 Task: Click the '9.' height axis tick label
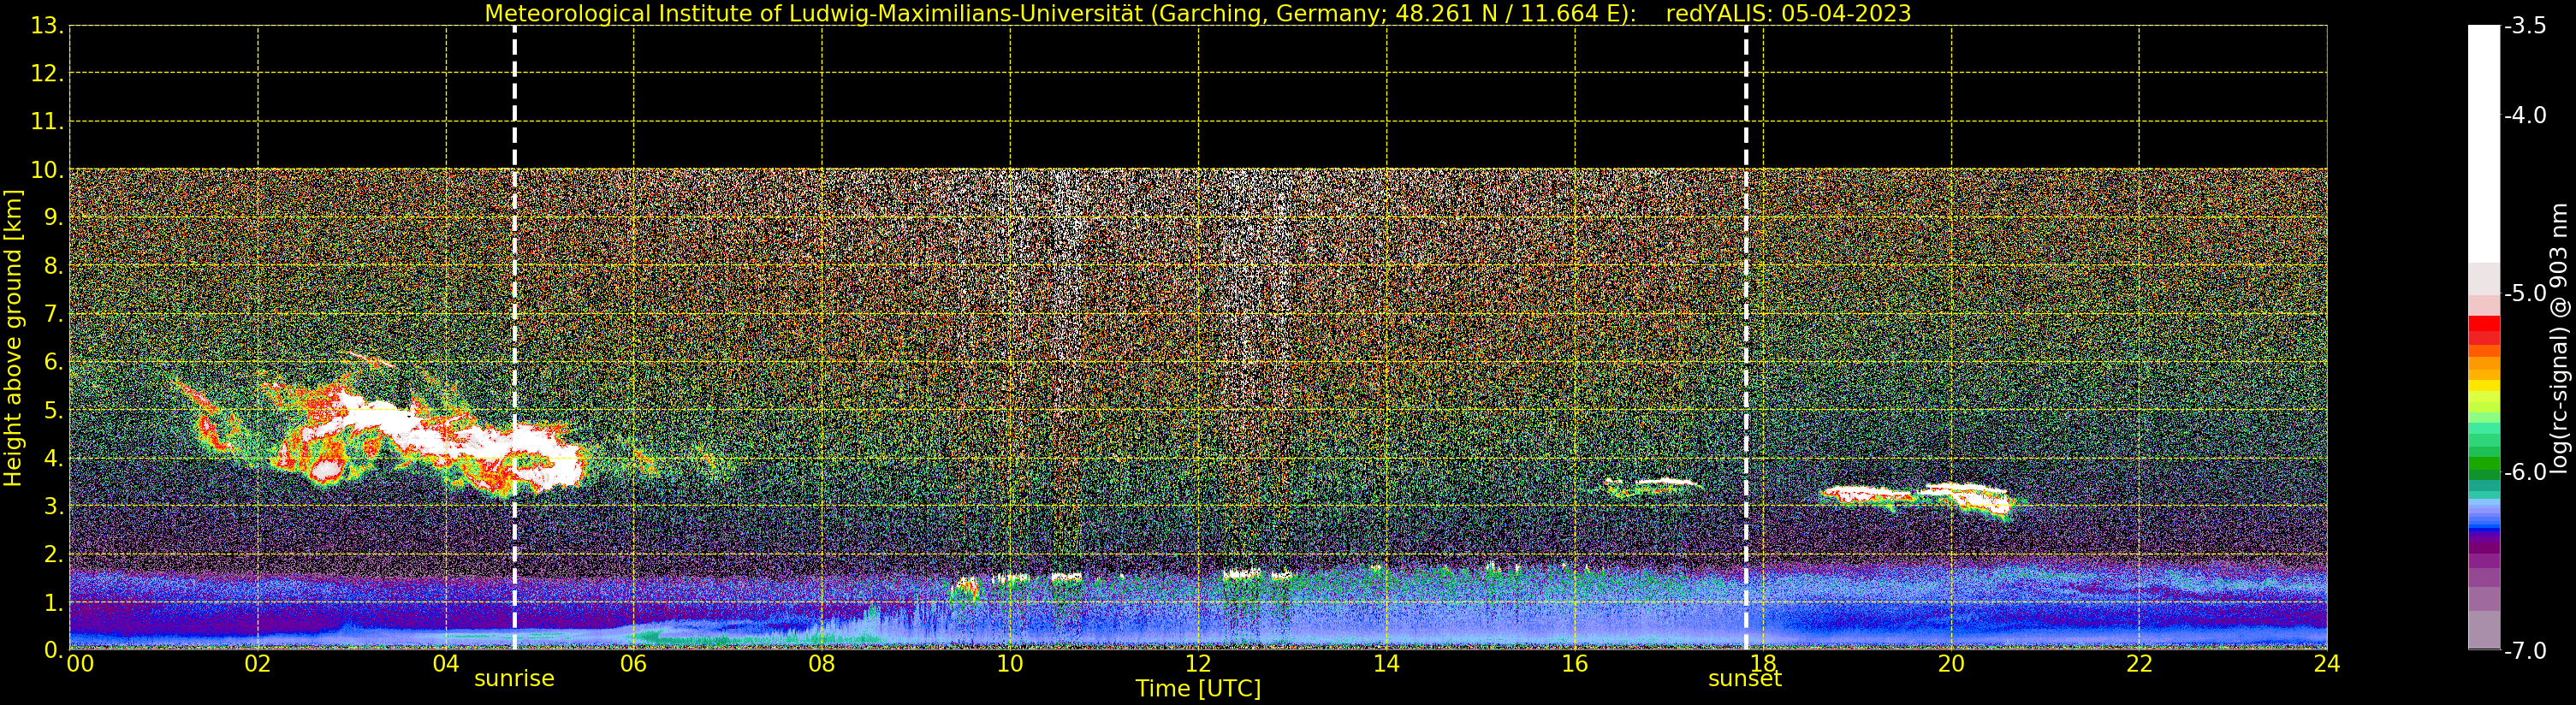coord(53,218)
